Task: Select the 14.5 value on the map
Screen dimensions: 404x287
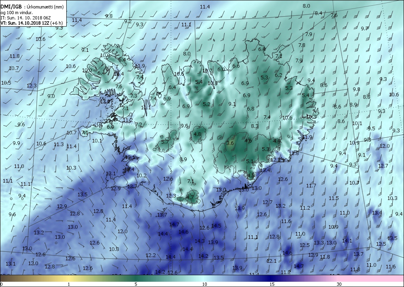Action: [216, 225]
